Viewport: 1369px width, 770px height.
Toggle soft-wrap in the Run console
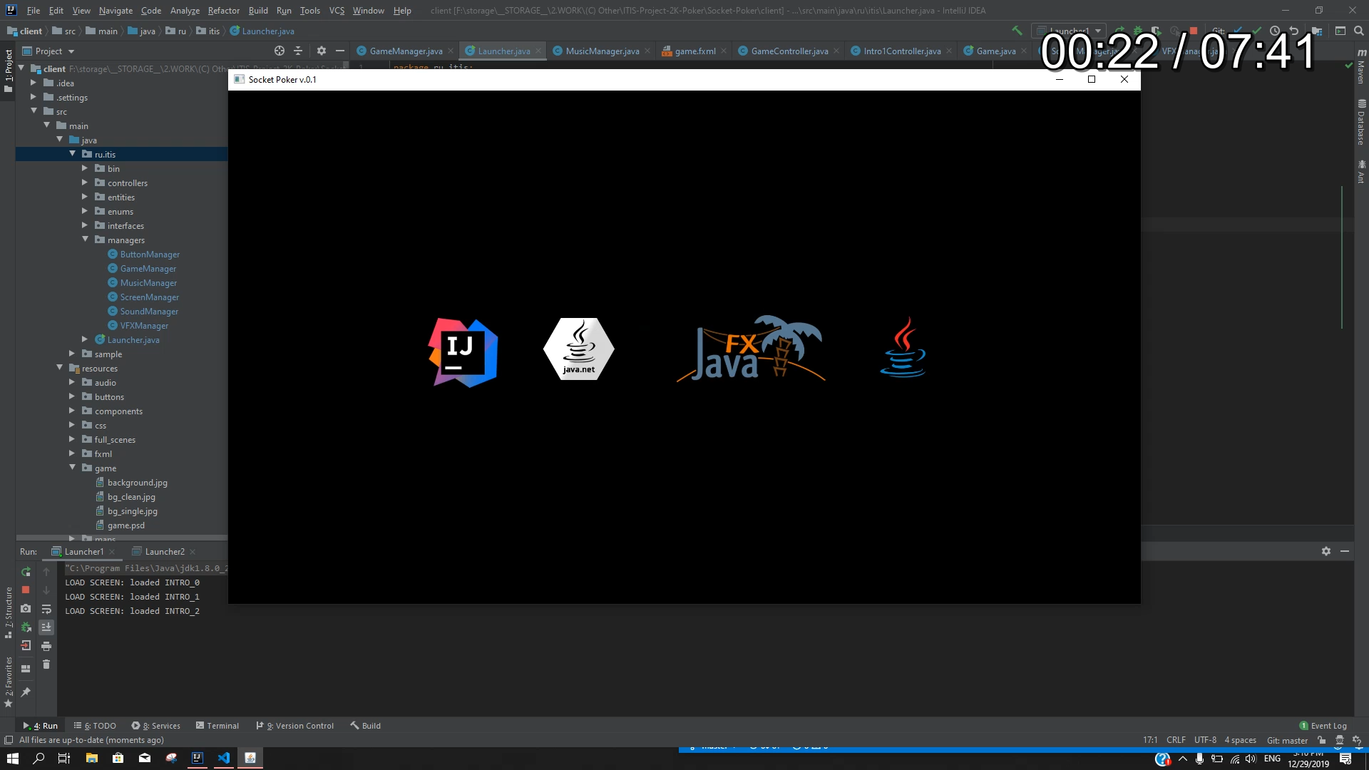46,609
